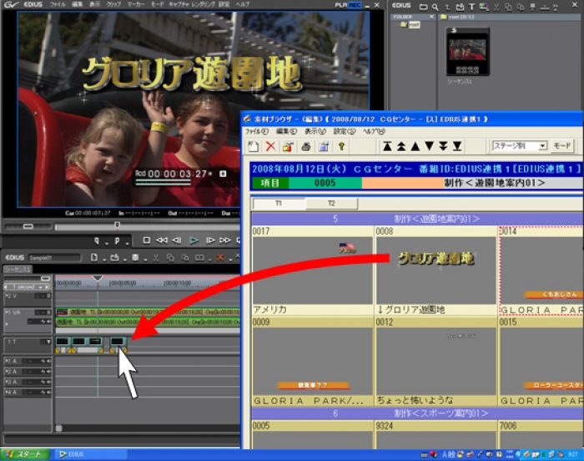Viewport: 584px width, 461px height.
Task: Click the T title creation icon in bin
Action: click(x=471, y=7)
